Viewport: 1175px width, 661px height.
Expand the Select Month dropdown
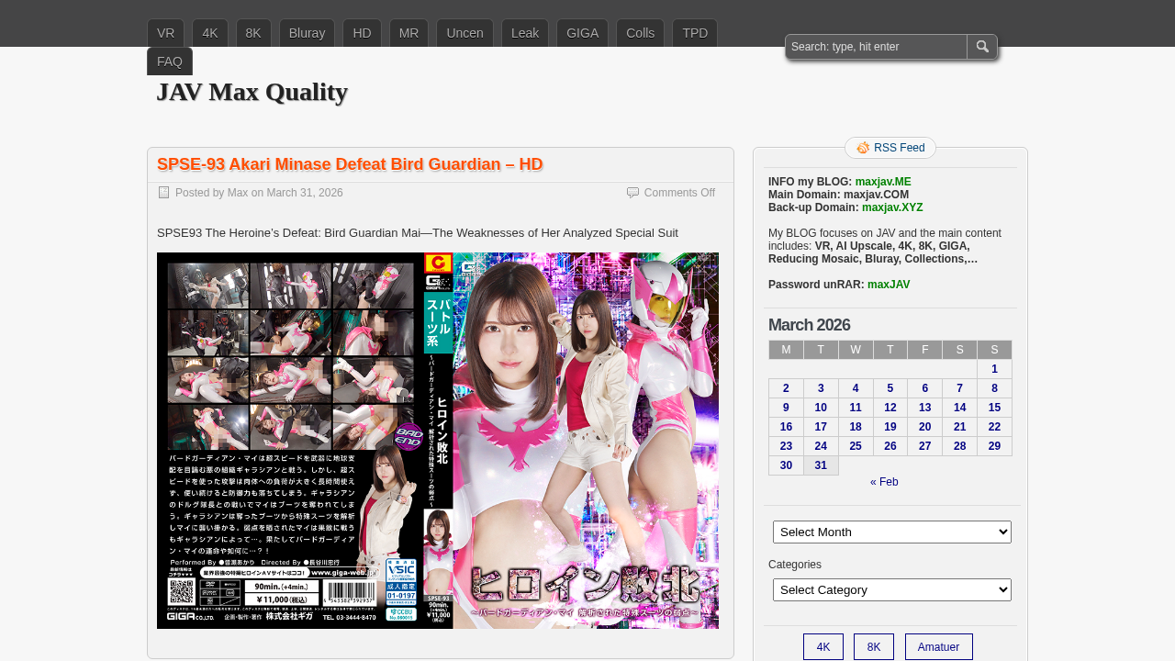[892, 532]
